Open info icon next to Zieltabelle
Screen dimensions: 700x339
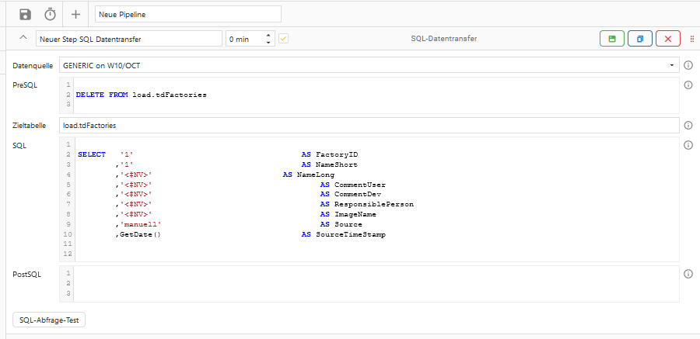coord(688,125)
